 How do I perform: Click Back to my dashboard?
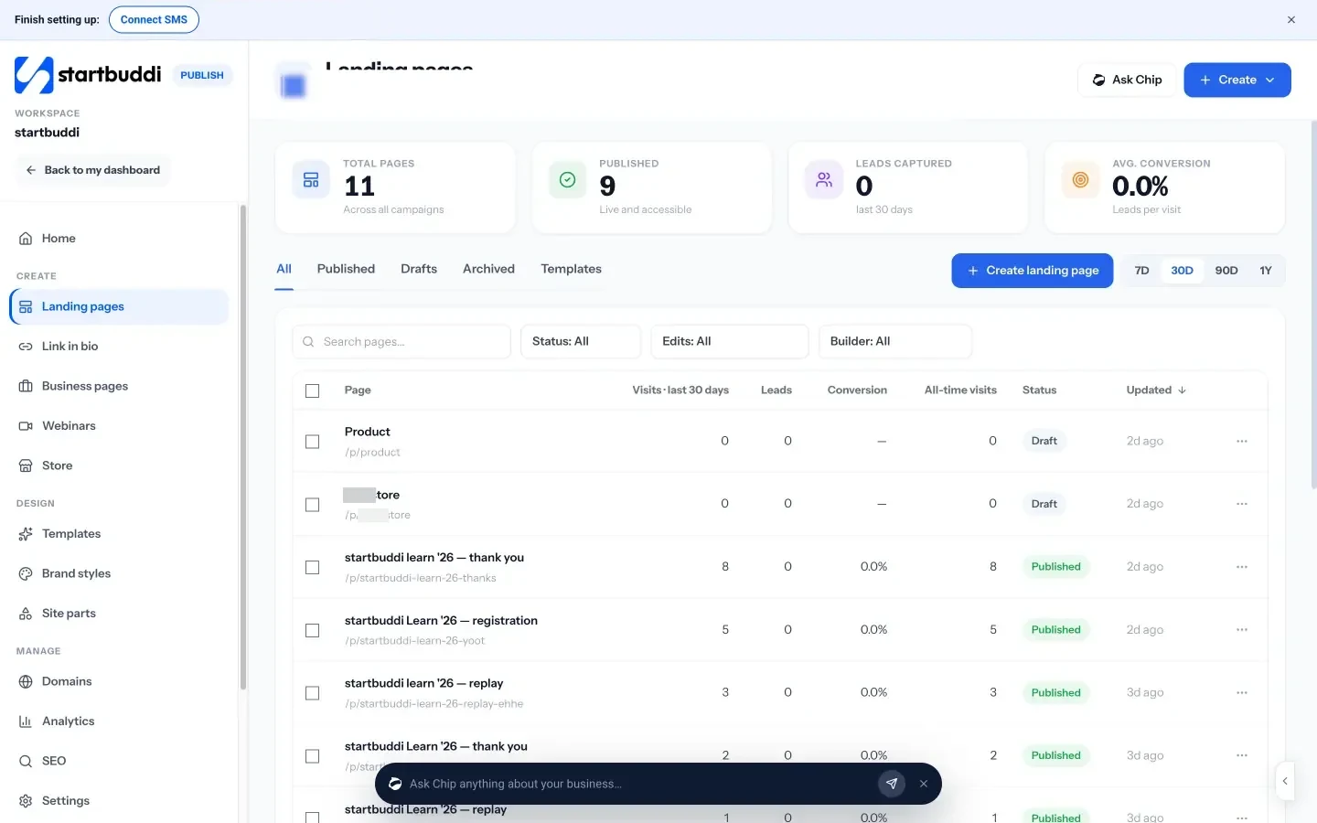click(x=92, y=170)
